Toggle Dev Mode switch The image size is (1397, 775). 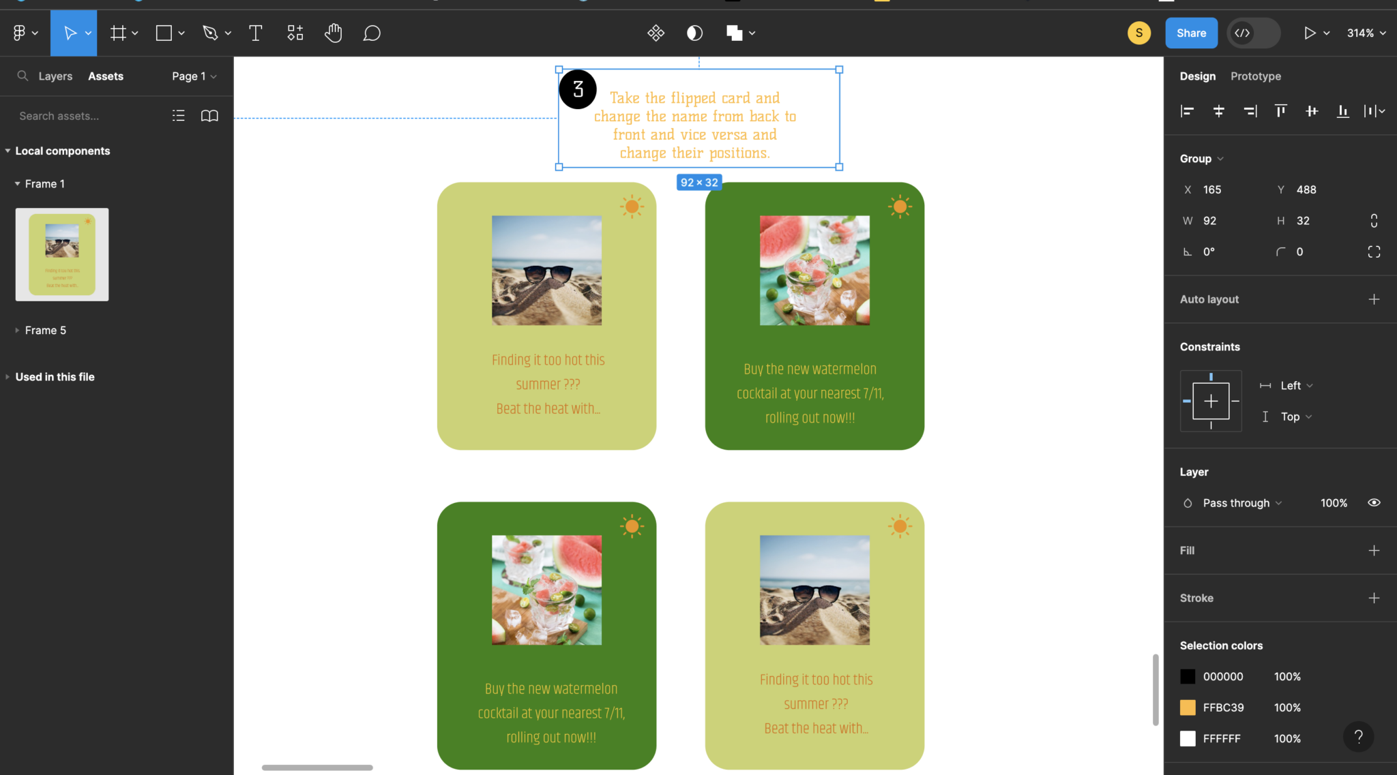[x=1254, y=33]
